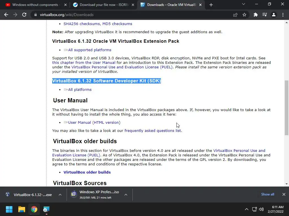Viewport: 289px width, 216px height.
Task: Close the downloads bar
Action: (x=284, y=194)
